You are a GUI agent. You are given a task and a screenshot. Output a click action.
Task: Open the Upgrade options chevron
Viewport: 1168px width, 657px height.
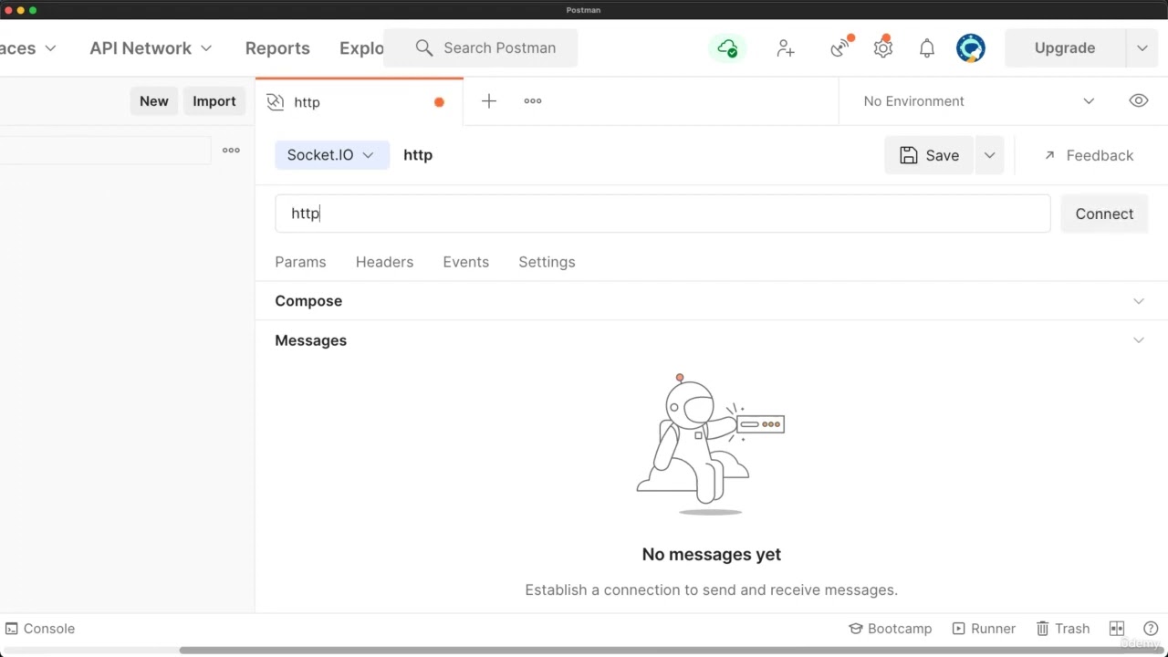tap(1142, 48)
